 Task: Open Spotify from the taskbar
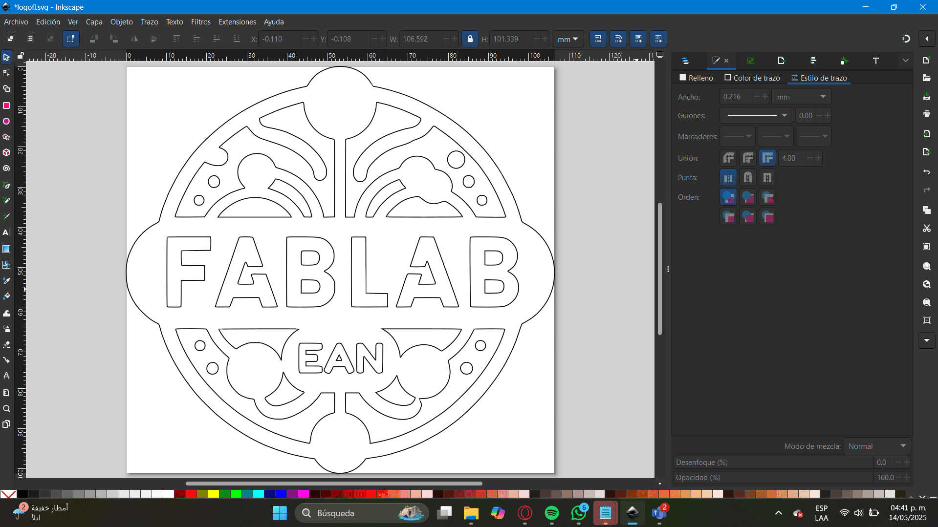[x=551, y=513]
